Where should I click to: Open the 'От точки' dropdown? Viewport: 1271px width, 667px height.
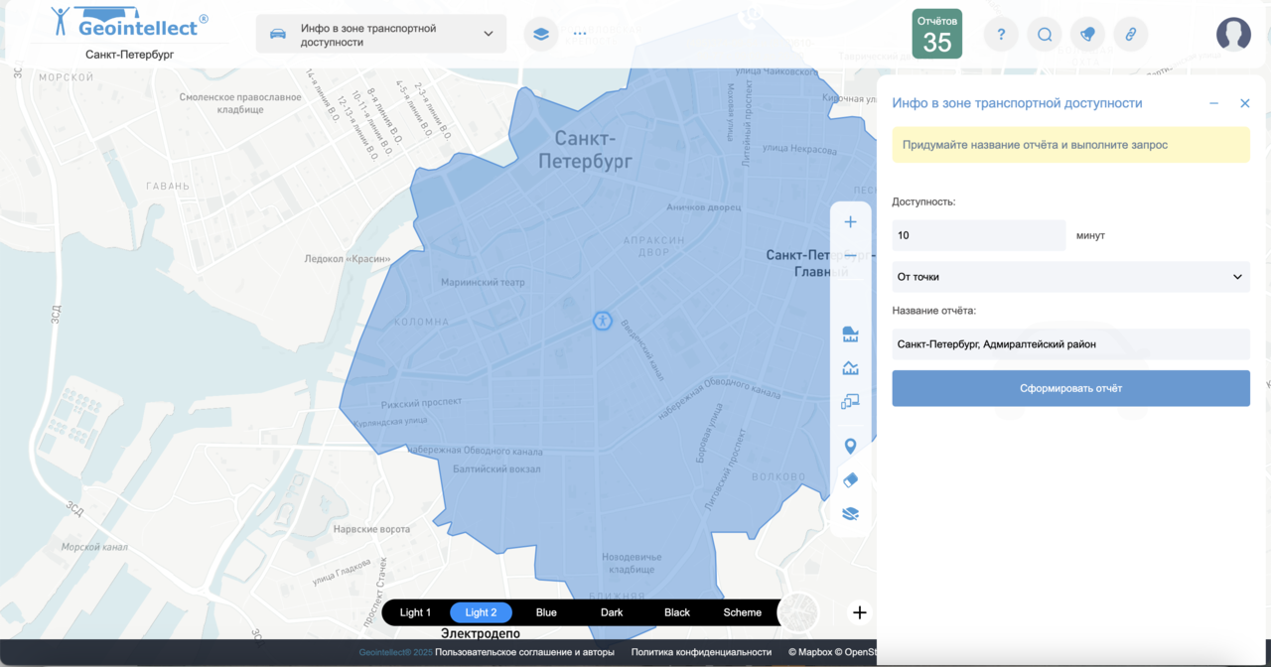pos(1070,277)
